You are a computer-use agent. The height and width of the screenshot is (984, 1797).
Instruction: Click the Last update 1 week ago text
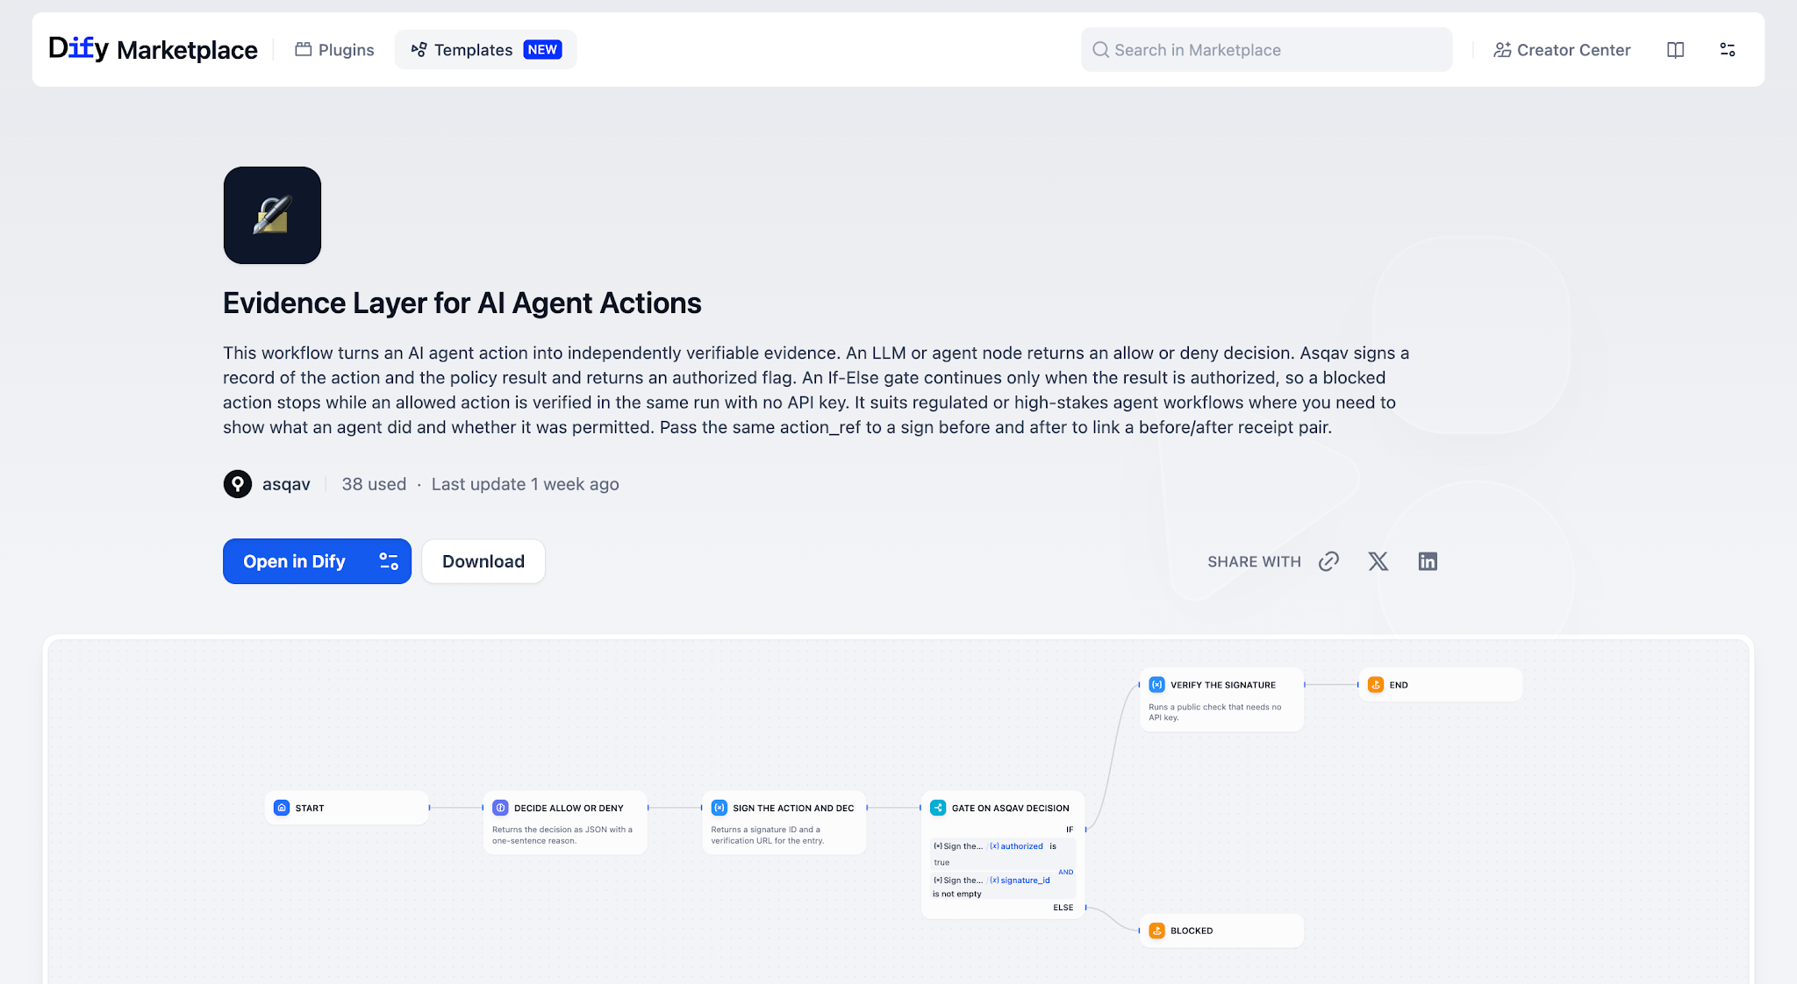[x=525, y=484]
